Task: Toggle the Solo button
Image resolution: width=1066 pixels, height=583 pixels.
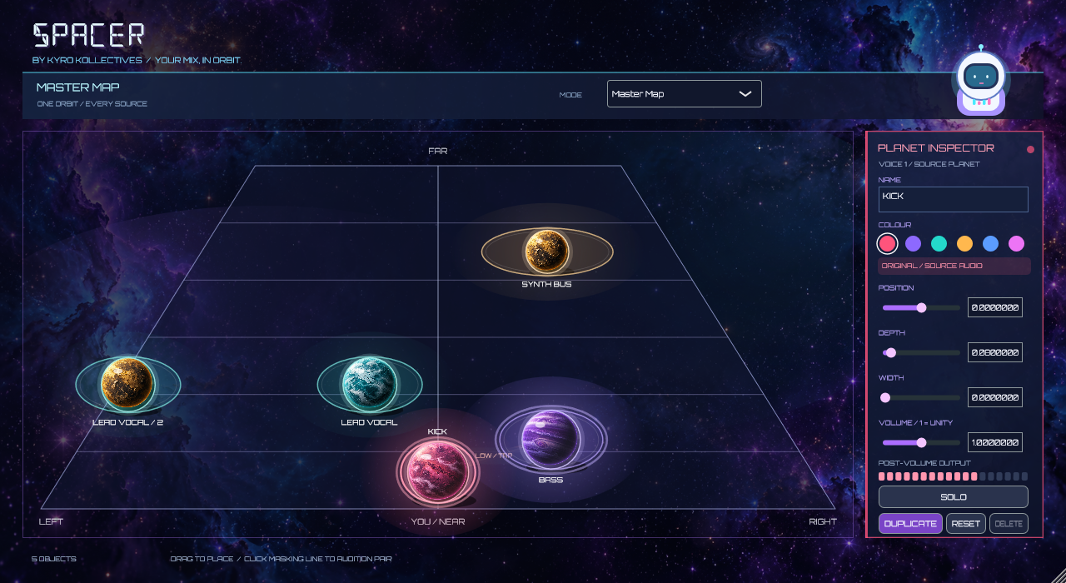Action: tap(954, 496)
